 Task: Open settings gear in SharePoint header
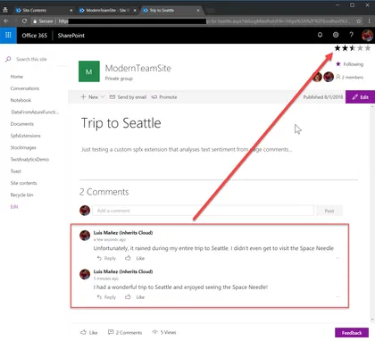[x=336, y=35]
